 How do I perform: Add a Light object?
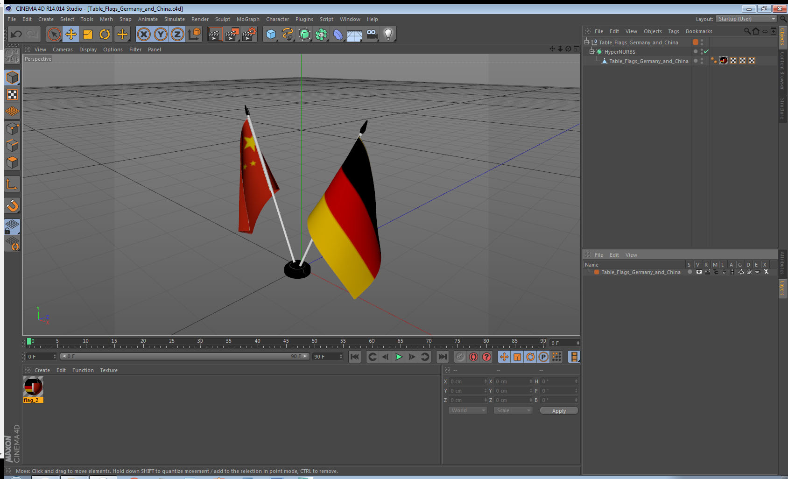388,34
